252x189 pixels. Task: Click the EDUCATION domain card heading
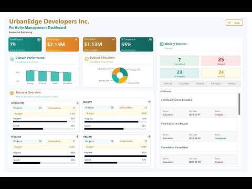pyautogui.click(x=18, y=103)
